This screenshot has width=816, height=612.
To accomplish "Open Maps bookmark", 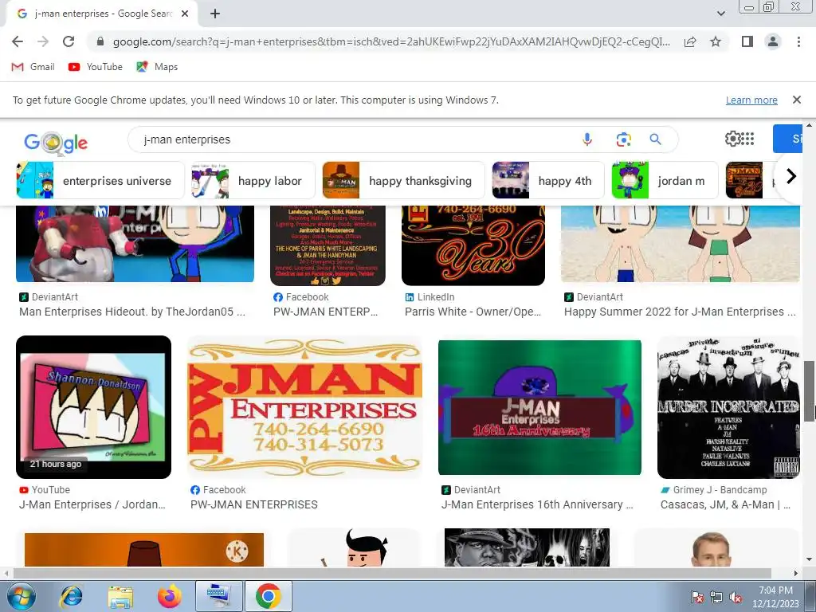I will pos(157,67).
